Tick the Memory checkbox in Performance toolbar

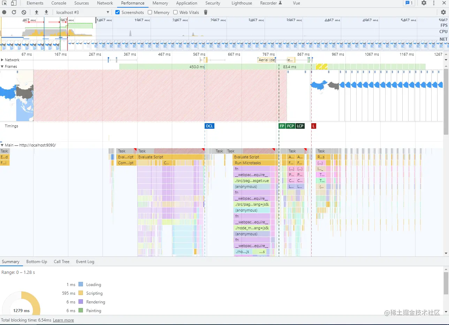point(150,12)
